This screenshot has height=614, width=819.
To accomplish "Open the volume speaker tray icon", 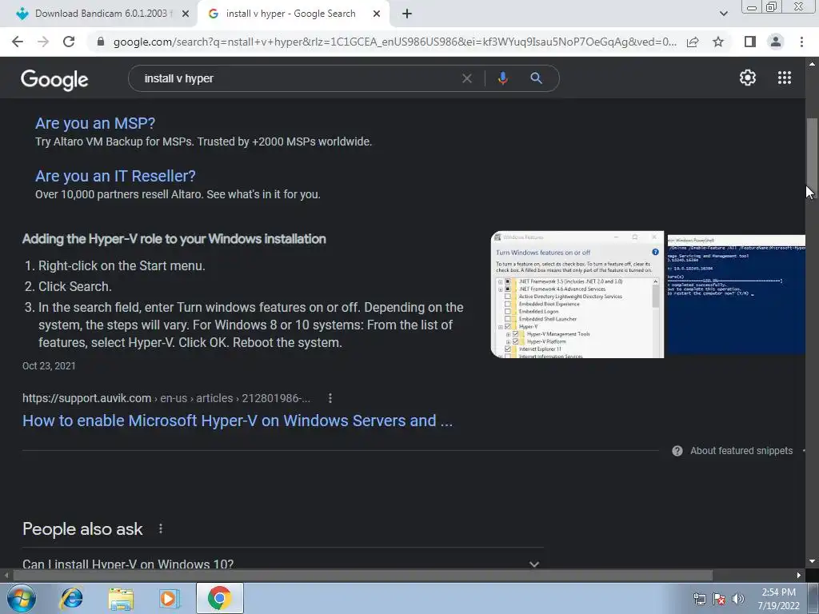I will click(738, 600).
